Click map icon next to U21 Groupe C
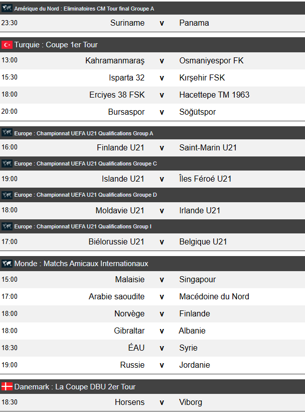Screen dimensions: 305x412 (7, 163)
